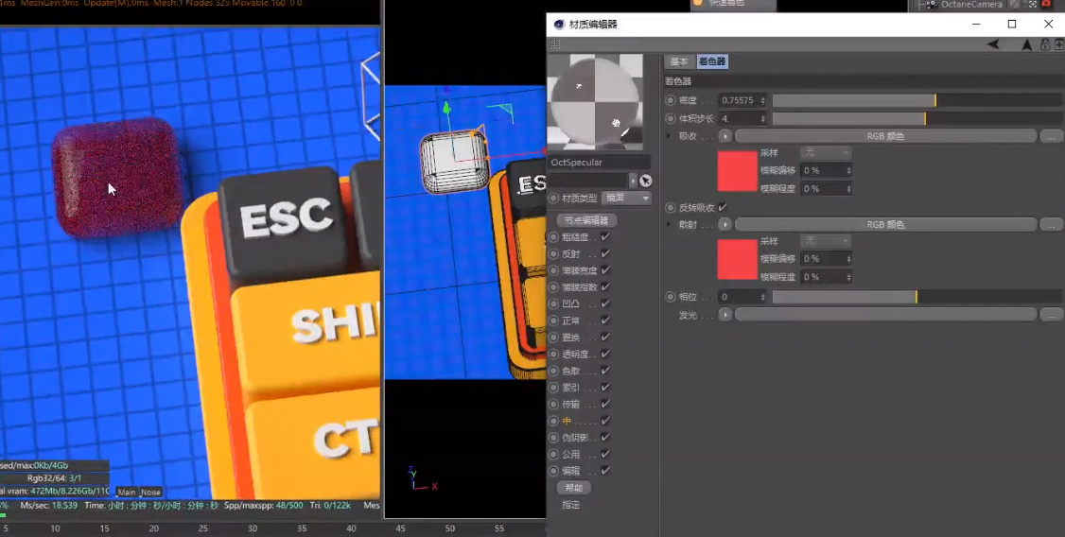Open the 散射 texture arrow menu
1065x537 pixels.
click(x=725, y=225)
